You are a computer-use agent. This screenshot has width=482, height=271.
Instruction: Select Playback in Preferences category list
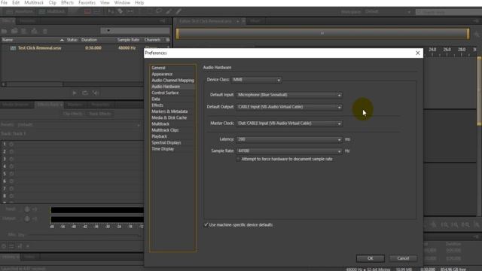point(159,136)
